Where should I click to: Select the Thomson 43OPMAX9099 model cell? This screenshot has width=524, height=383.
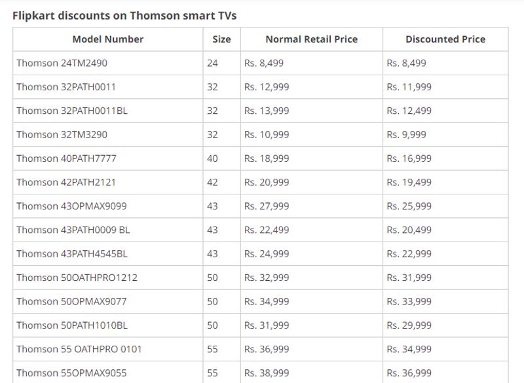tap(71, 206)
